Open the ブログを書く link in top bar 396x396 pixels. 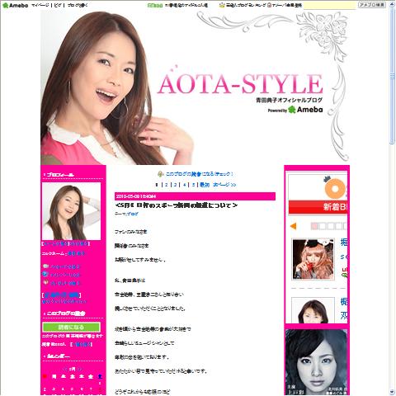[78, 5]
